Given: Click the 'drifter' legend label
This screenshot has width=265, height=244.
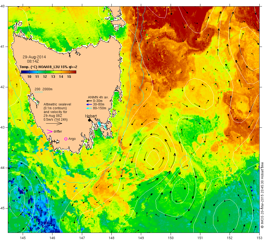Looking at the screenshot, I should [x=58, y=131].
